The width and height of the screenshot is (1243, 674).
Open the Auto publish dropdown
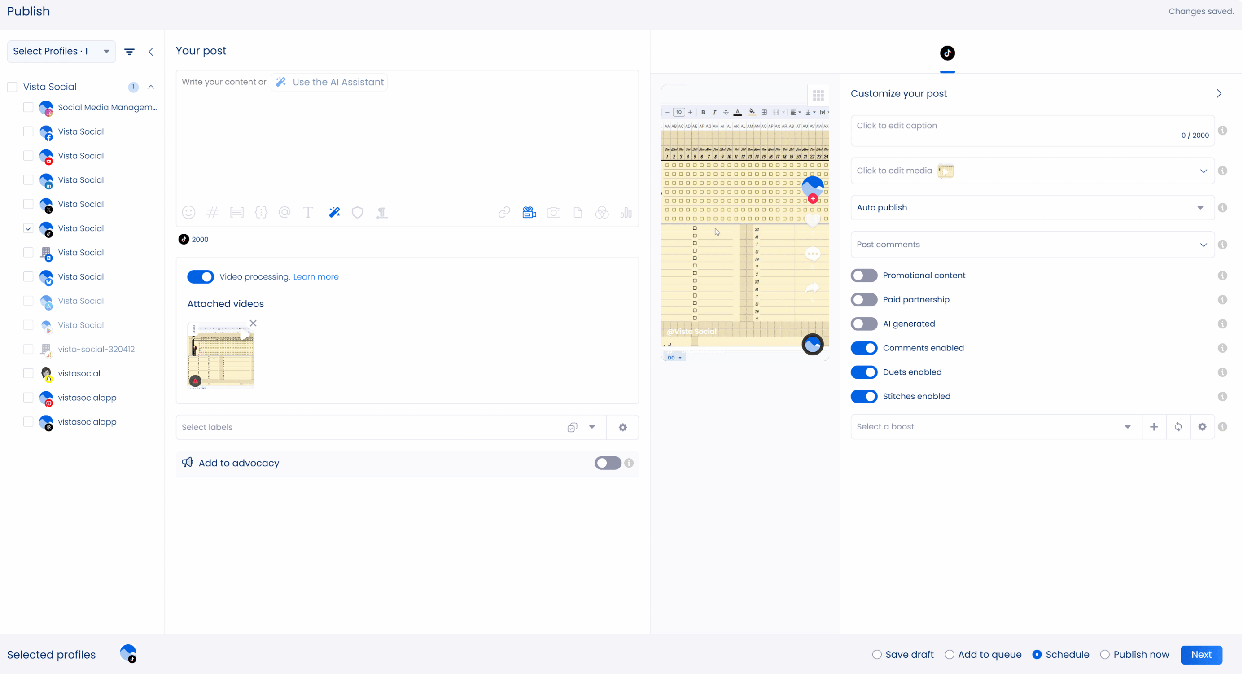pyautogui.click(x=1032, y=207)
